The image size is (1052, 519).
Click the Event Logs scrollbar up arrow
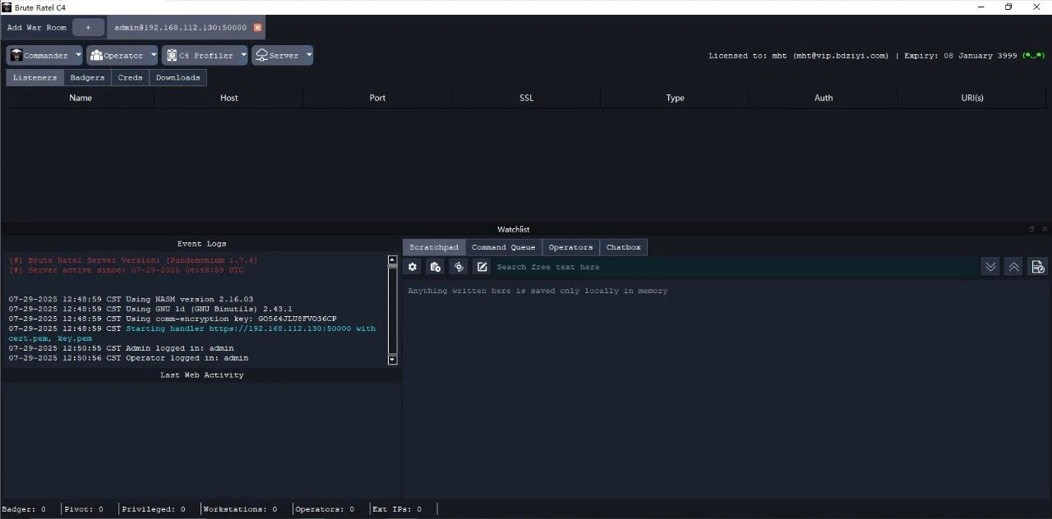(392, 260)
